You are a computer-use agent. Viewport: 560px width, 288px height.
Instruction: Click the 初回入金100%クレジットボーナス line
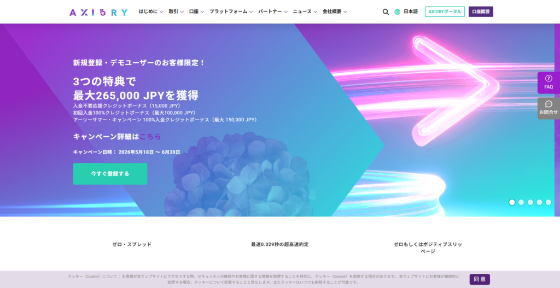point(135,113)
